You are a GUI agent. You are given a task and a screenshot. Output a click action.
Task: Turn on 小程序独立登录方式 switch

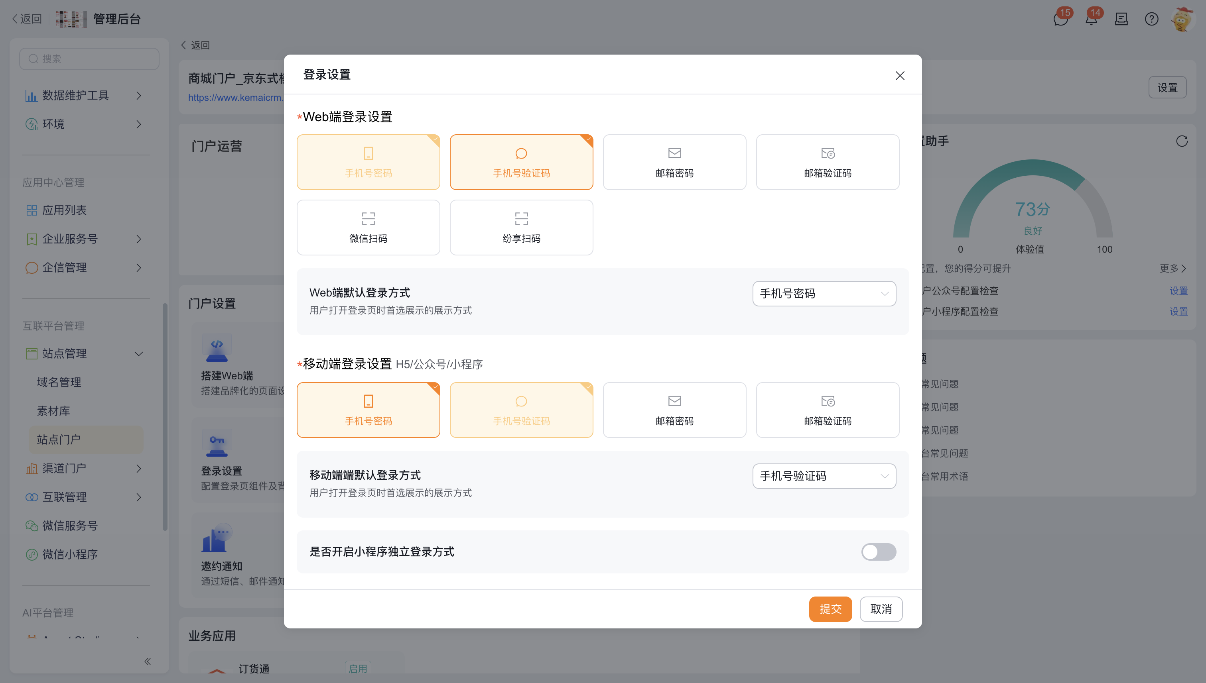pos(878,552)
